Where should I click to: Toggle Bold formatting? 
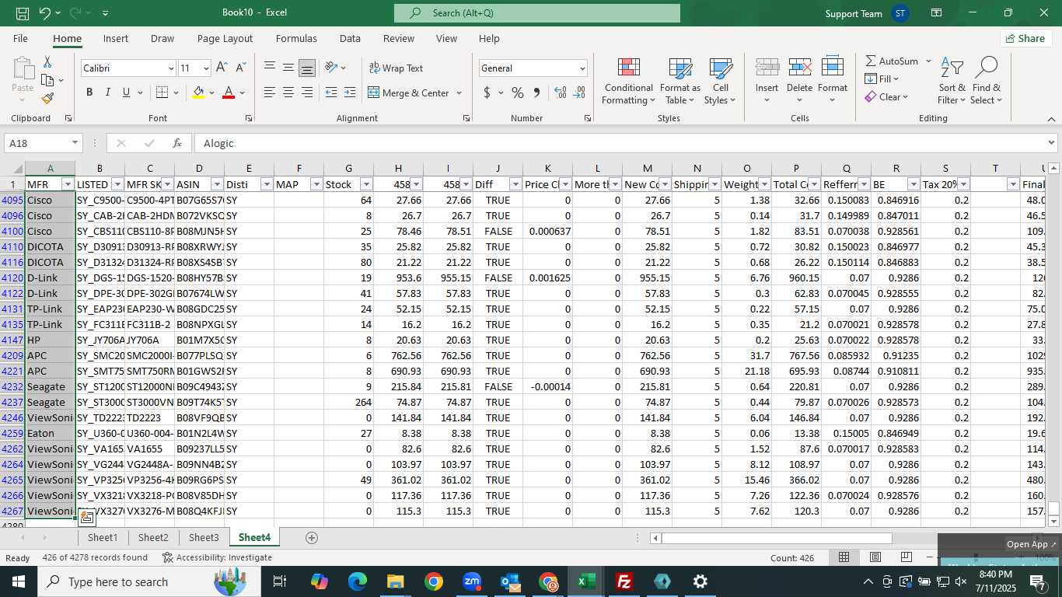click(89, 93)
